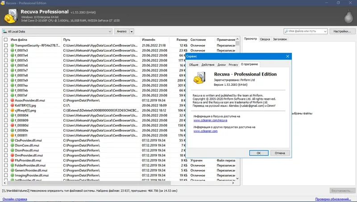357x202 pixels.
Task: Check the box for f_0007ea
Action: pyautogui.click(x=6, y=85)
